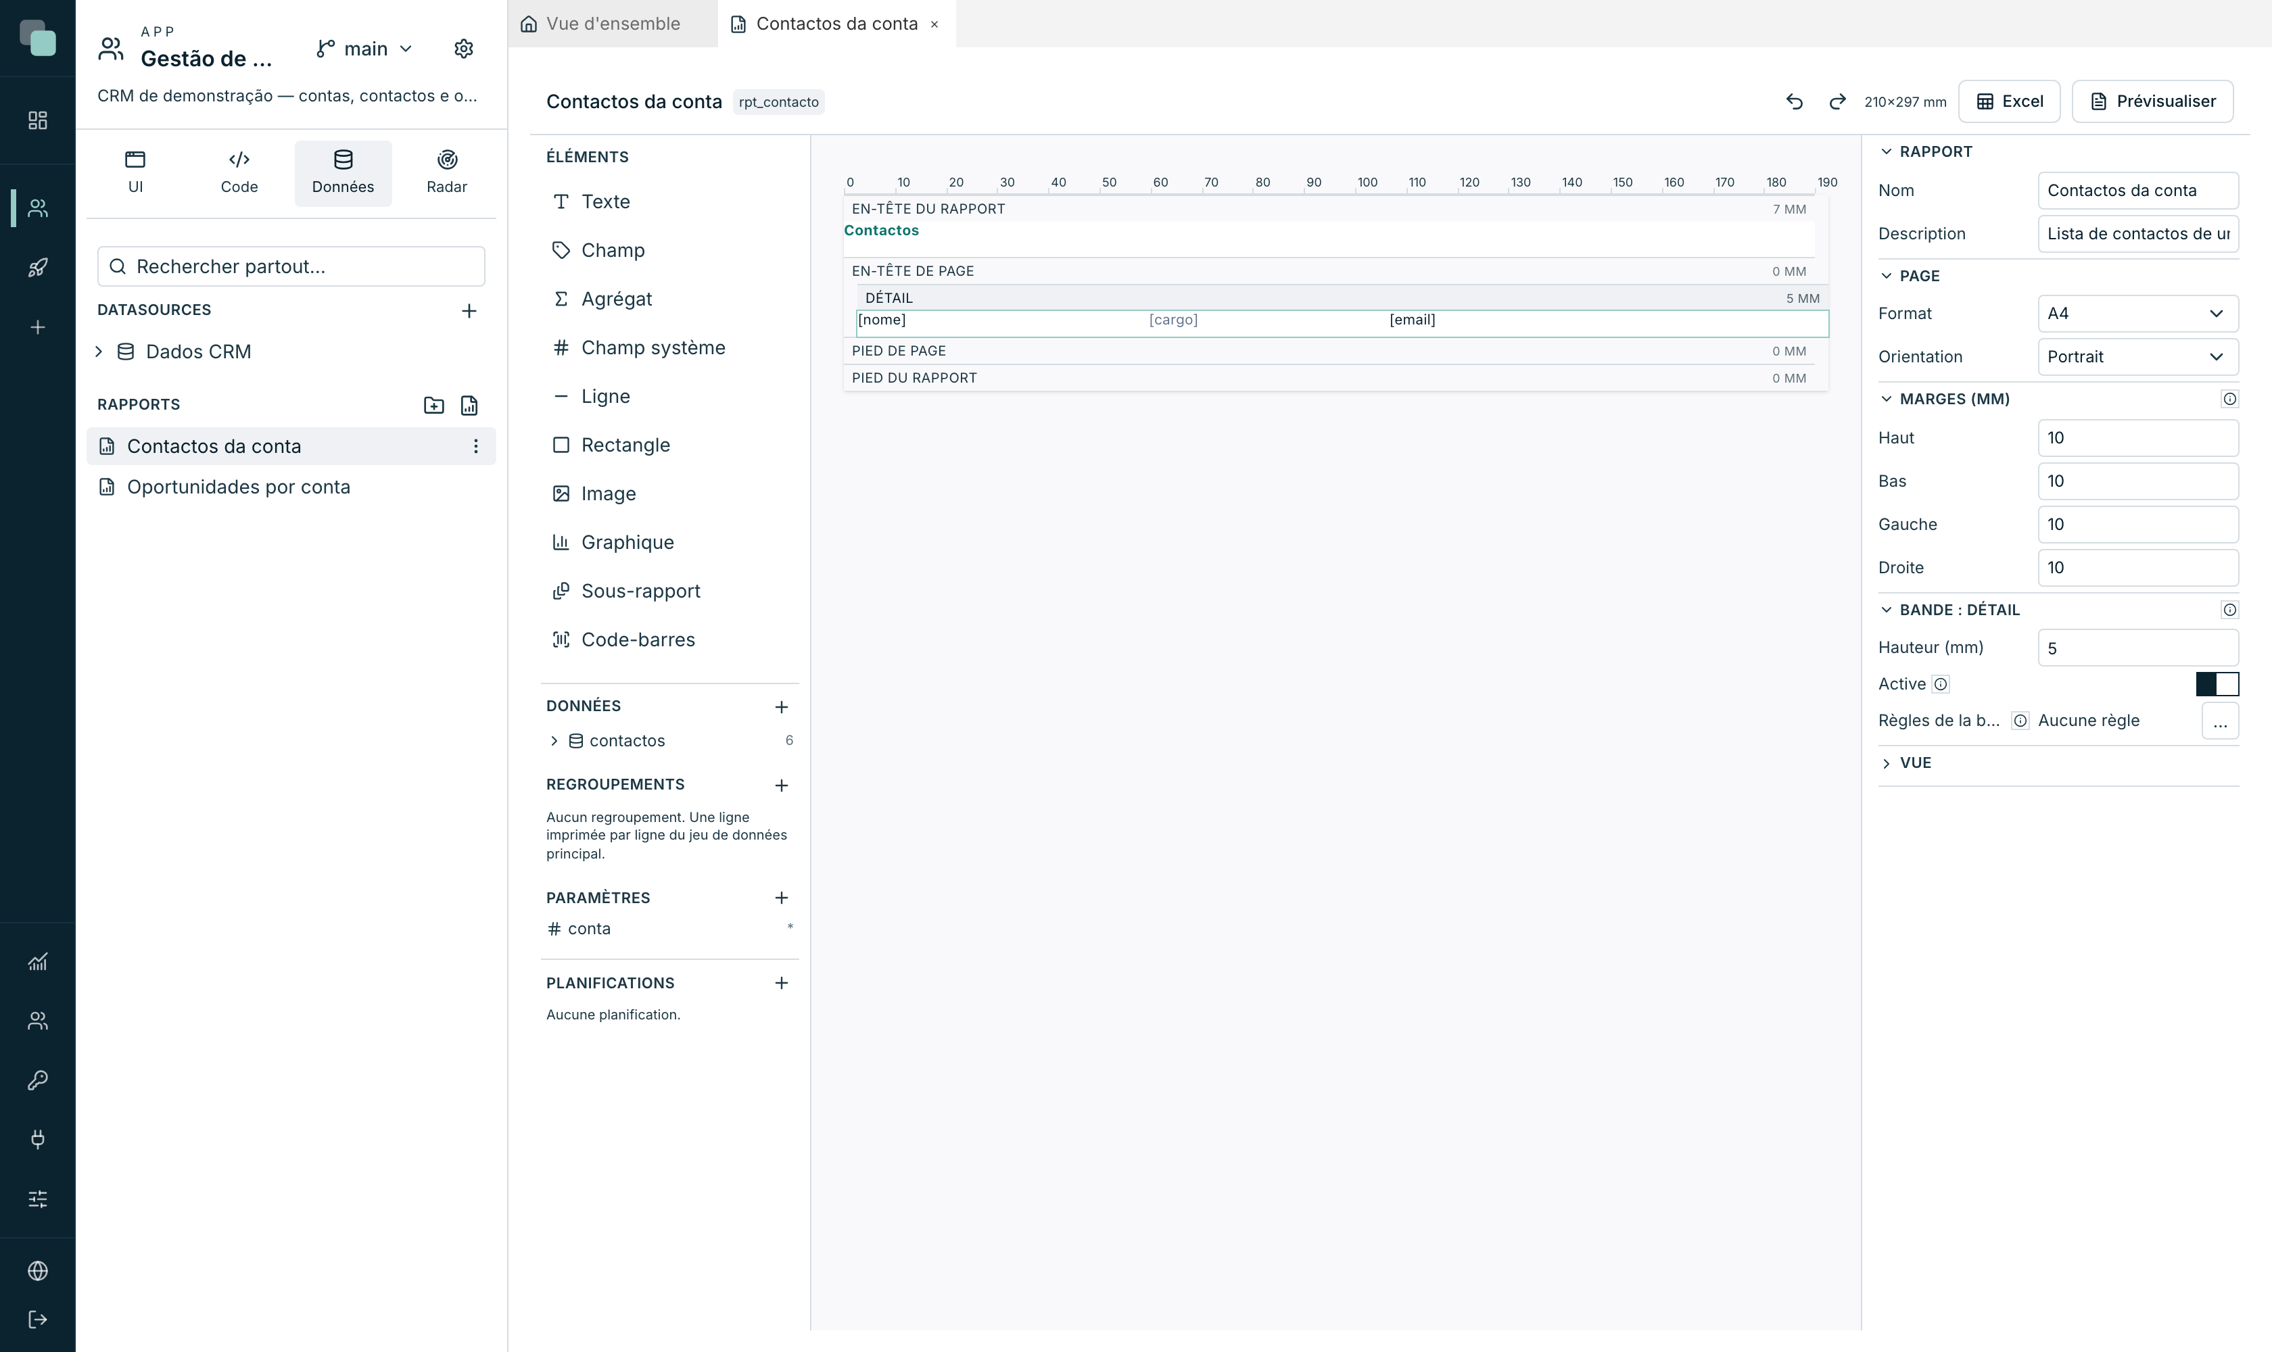Add a Champ element
Image resolution: width=2272 pixels, height=1352 pixels.
(x=670, y=249)
